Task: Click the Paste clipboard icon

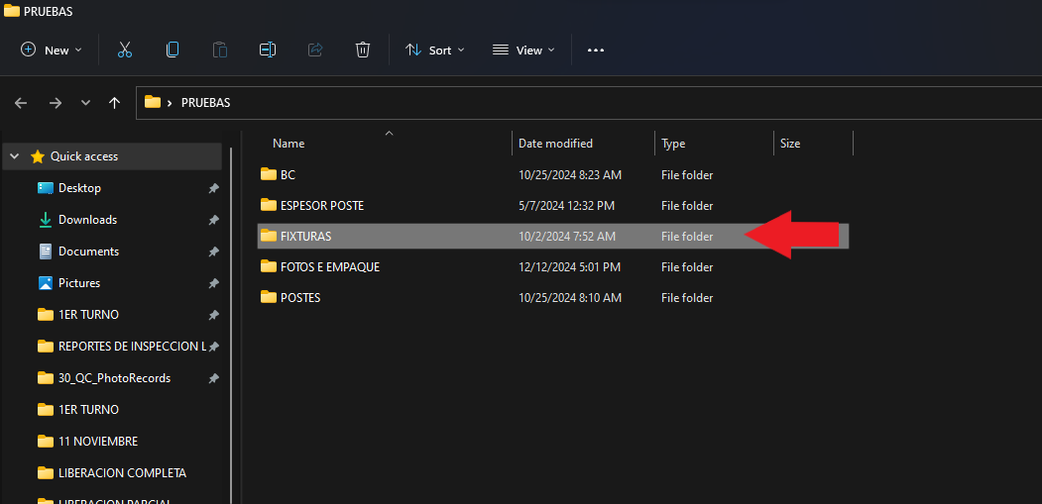Action: (x=220, y=50)
